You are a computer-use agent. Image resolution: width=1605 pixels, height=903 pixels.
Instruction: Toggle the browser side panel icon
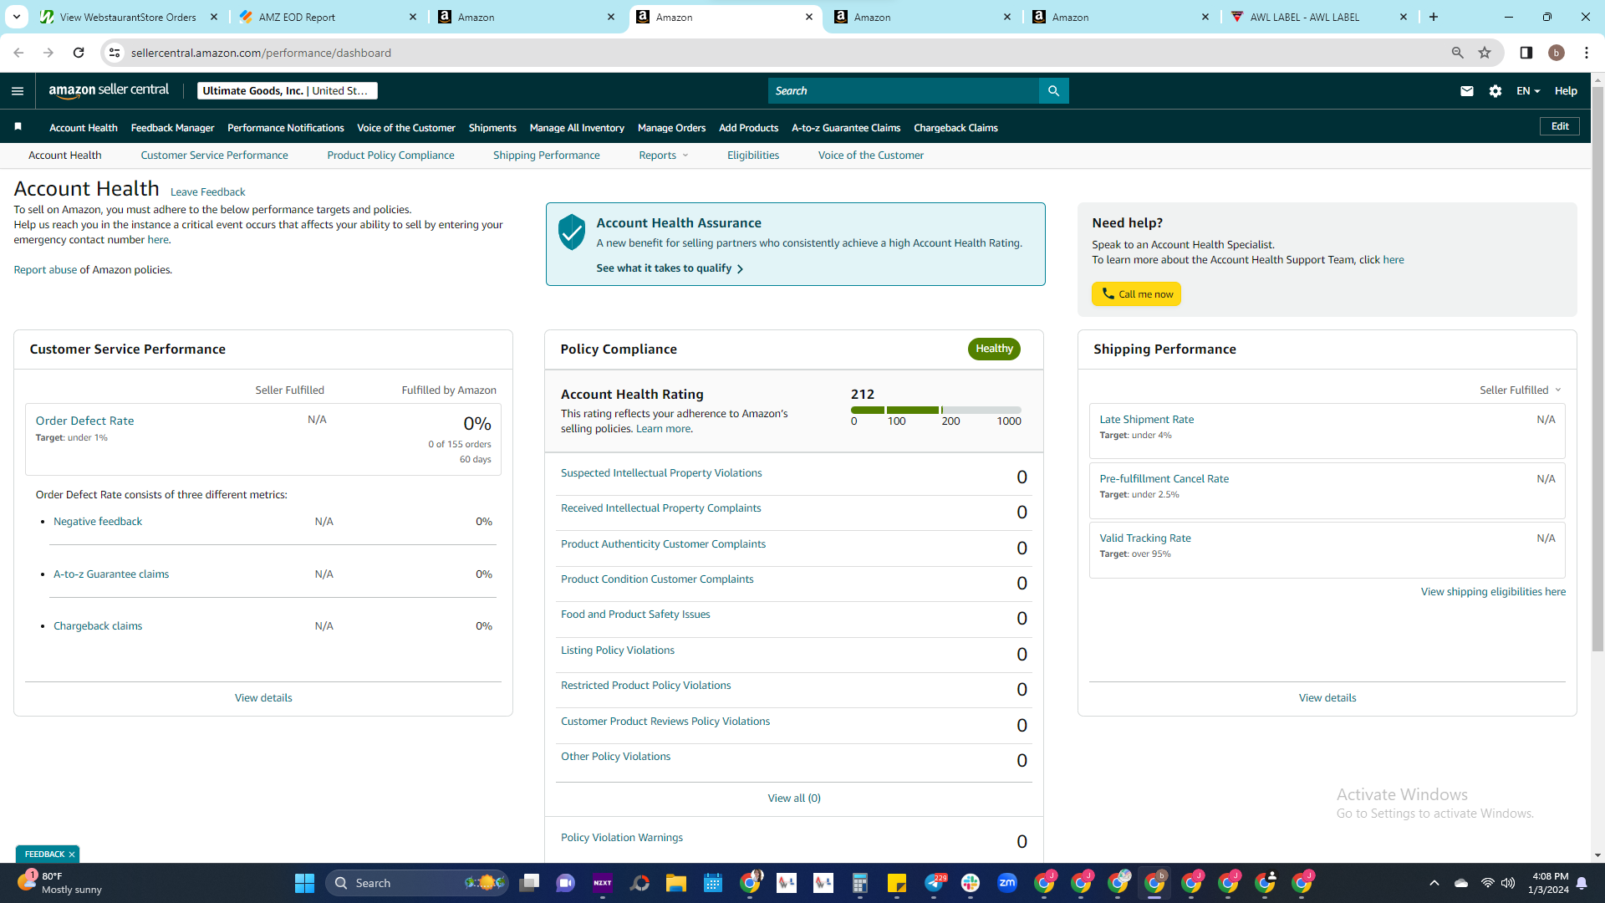[1526, 53]
